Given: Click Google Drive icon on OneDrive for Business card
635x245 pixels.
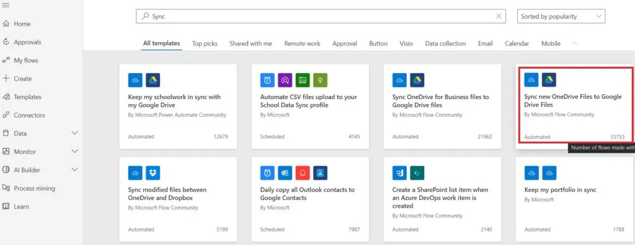Looking at the screenshot, I should tap(417, 80).
